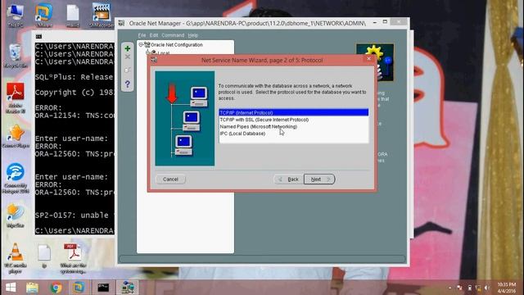Open the sun-and-cloud desktop shortcut below Connectify
This screenshot has width=524, height=295.
tap(16, 216)
